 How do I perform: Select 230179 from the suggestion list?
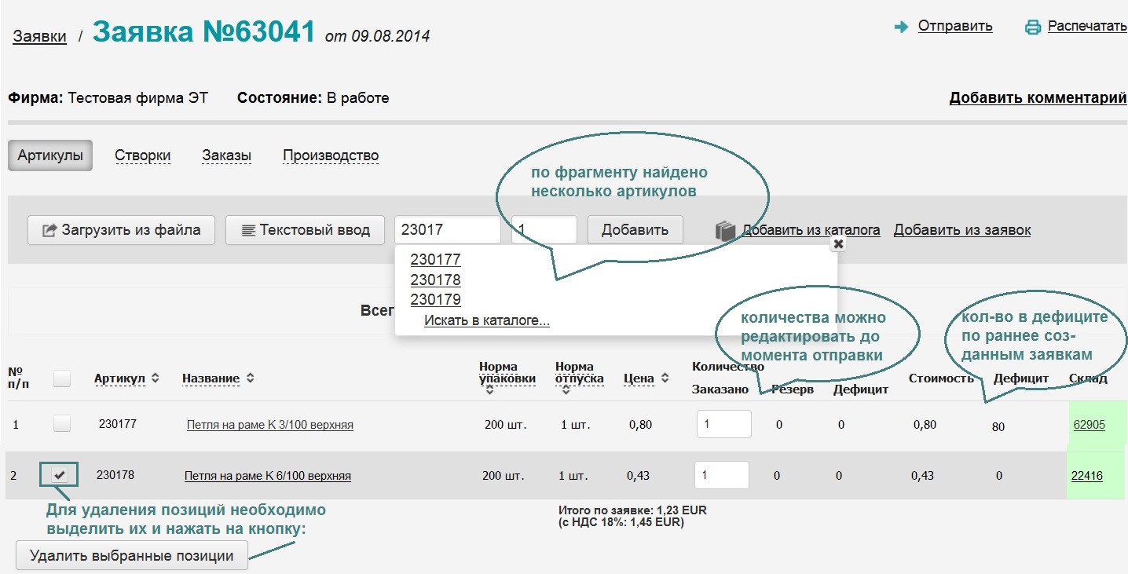point(435,300)
